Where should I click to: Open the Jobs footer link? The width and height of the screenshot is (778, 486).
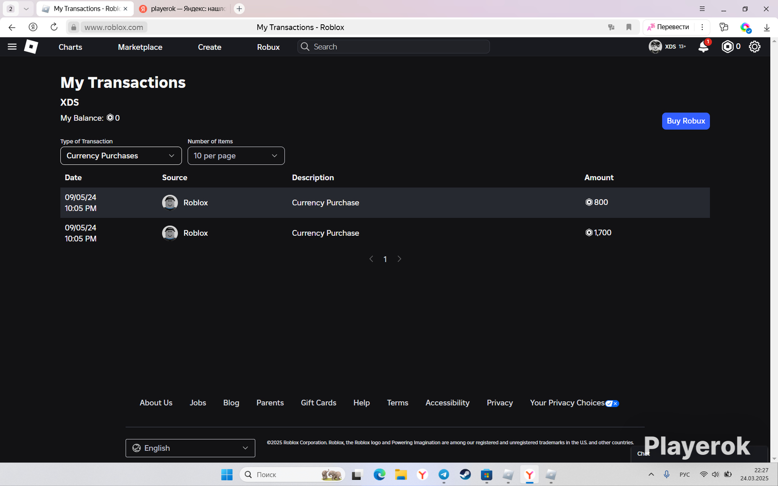tap(198, 403)
